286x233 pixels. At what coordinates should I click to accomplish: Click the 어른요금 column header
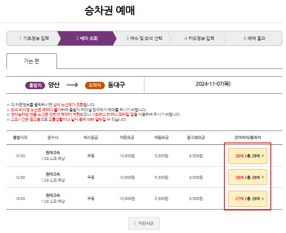coord(127,137)
